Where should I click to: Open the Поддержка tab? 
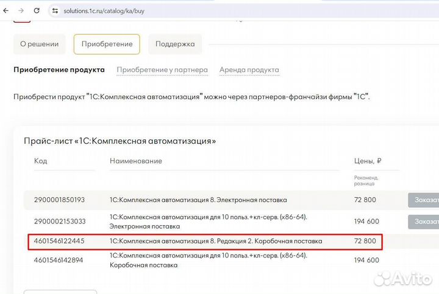coord(175,44)
